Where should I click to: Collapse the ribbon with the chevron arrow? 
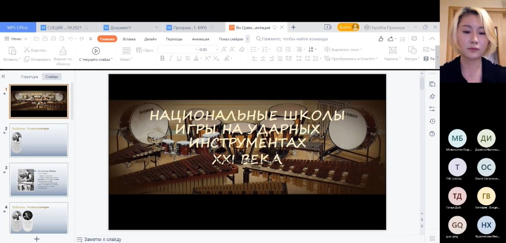coord(432,39)
